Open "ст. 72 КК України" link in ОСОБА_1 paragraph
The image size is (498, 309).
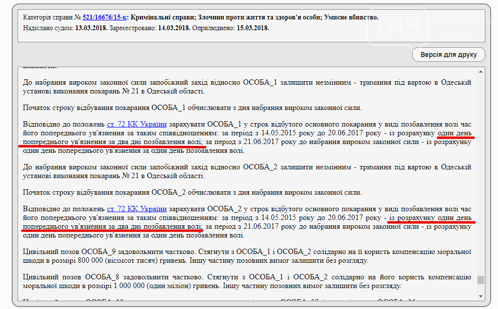tap(137, 124)
